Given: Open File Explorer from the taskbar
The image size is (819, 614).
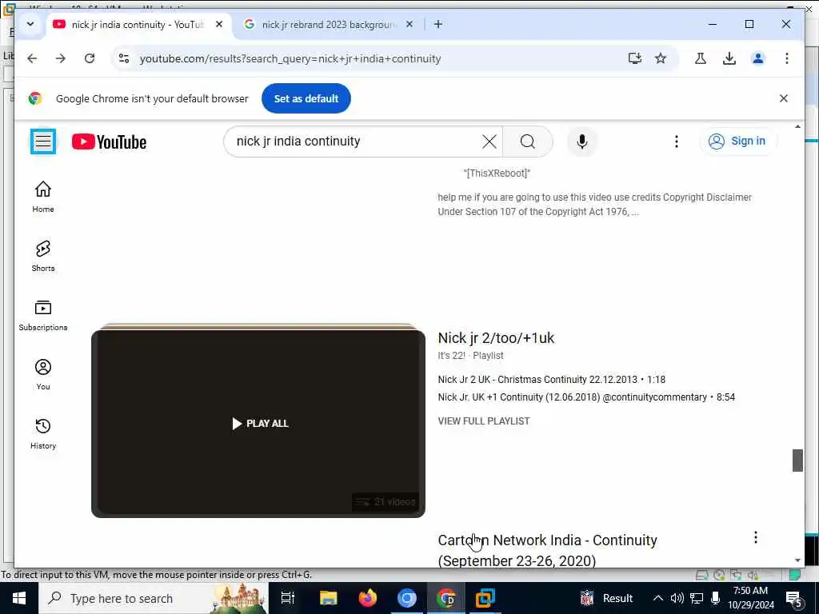Looking at the screenshot, I should pos(329,598).
